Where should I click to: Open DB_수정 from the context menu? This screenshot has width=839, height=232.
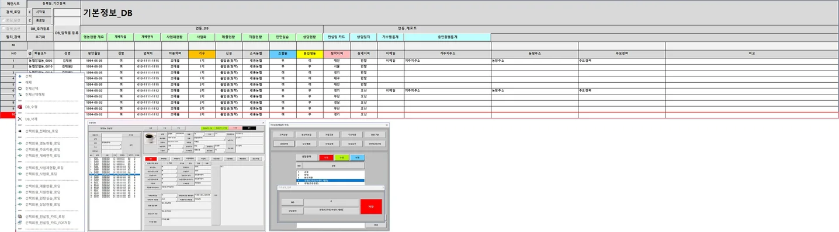click(x=31, y=107)
